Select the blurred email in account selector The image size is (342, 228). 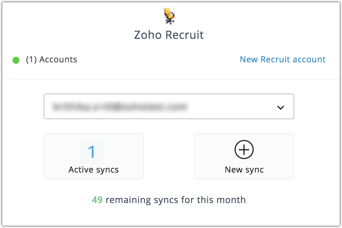pyautogui.click(x=119, y=107)
